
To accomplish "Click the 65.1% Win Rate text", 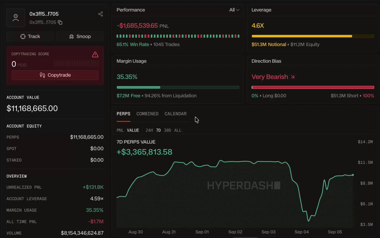I will 133,44.
